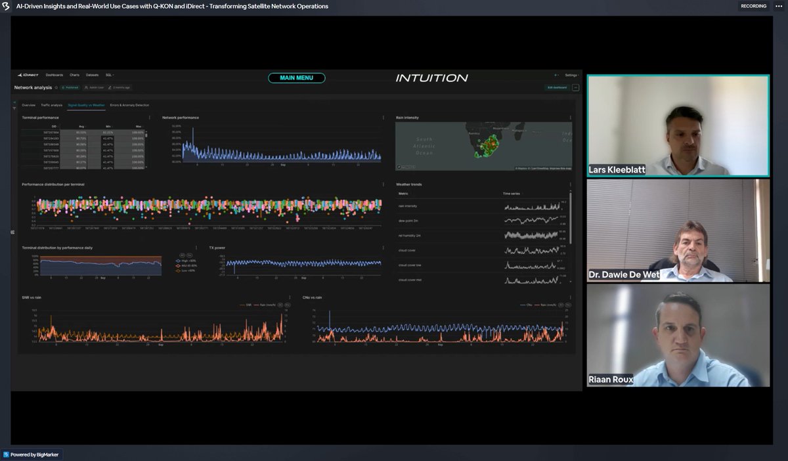This screenshot has width=788, height=461.
Task: Click the Dr. Dawie De Wet video tile
Action: [x=678, y=230]
